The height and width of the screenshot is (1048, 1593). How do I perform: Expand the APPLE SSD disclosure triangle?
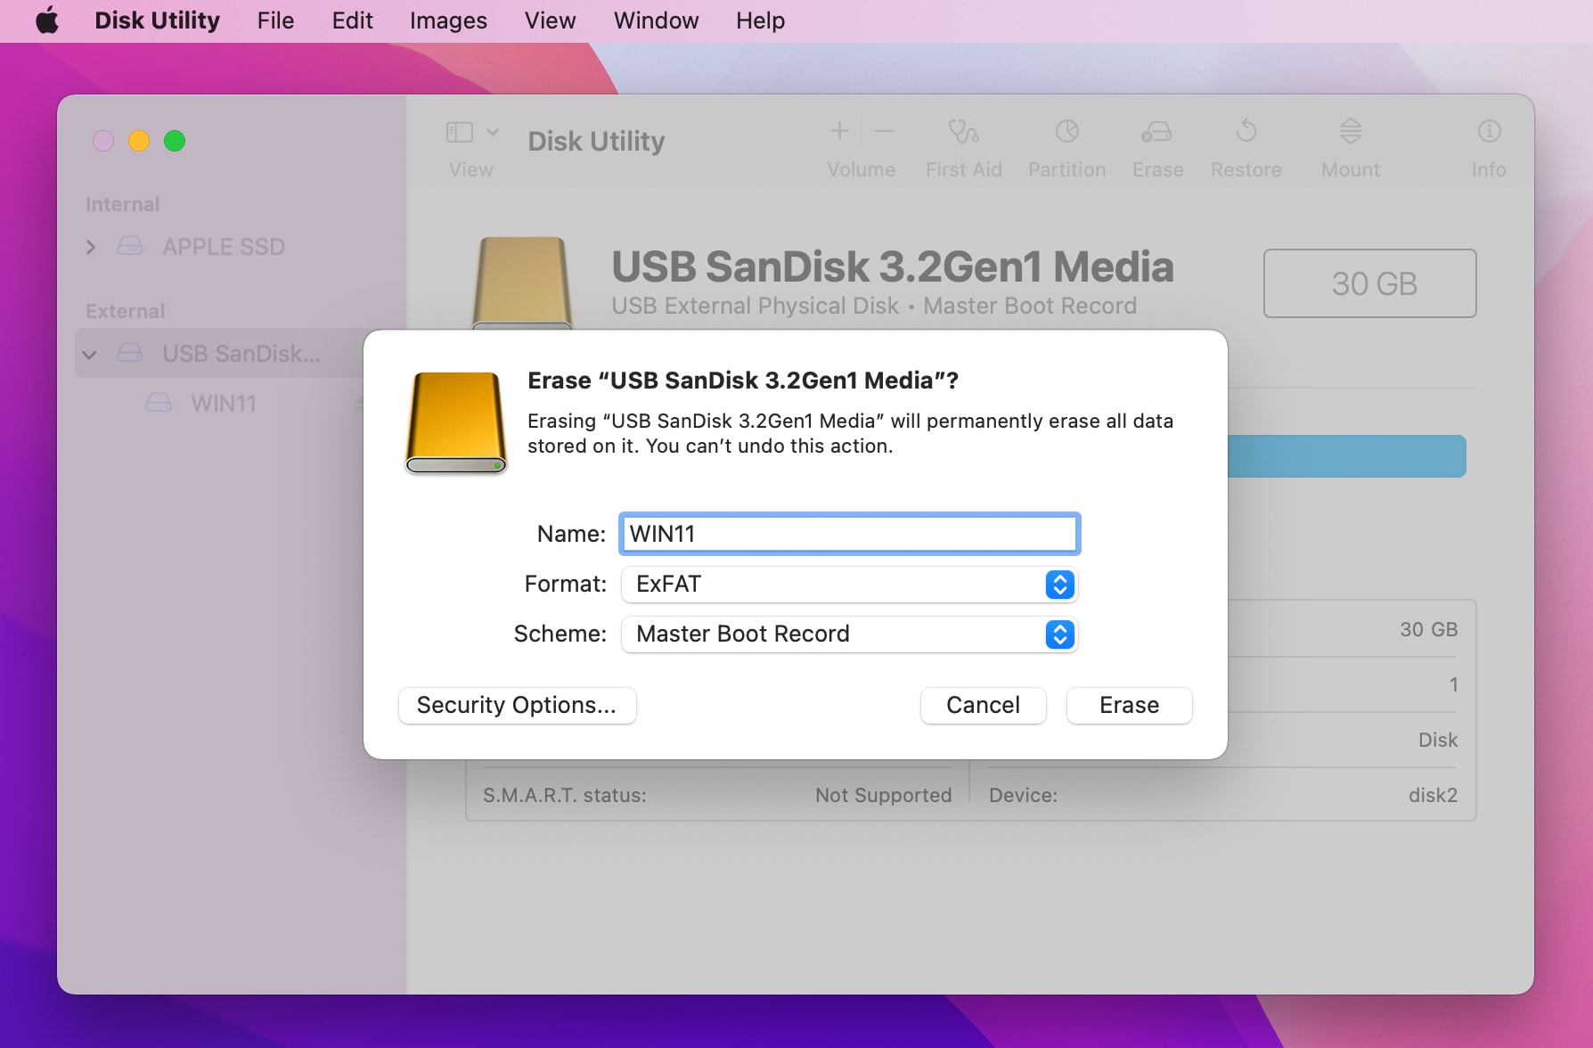click(90, 247)
